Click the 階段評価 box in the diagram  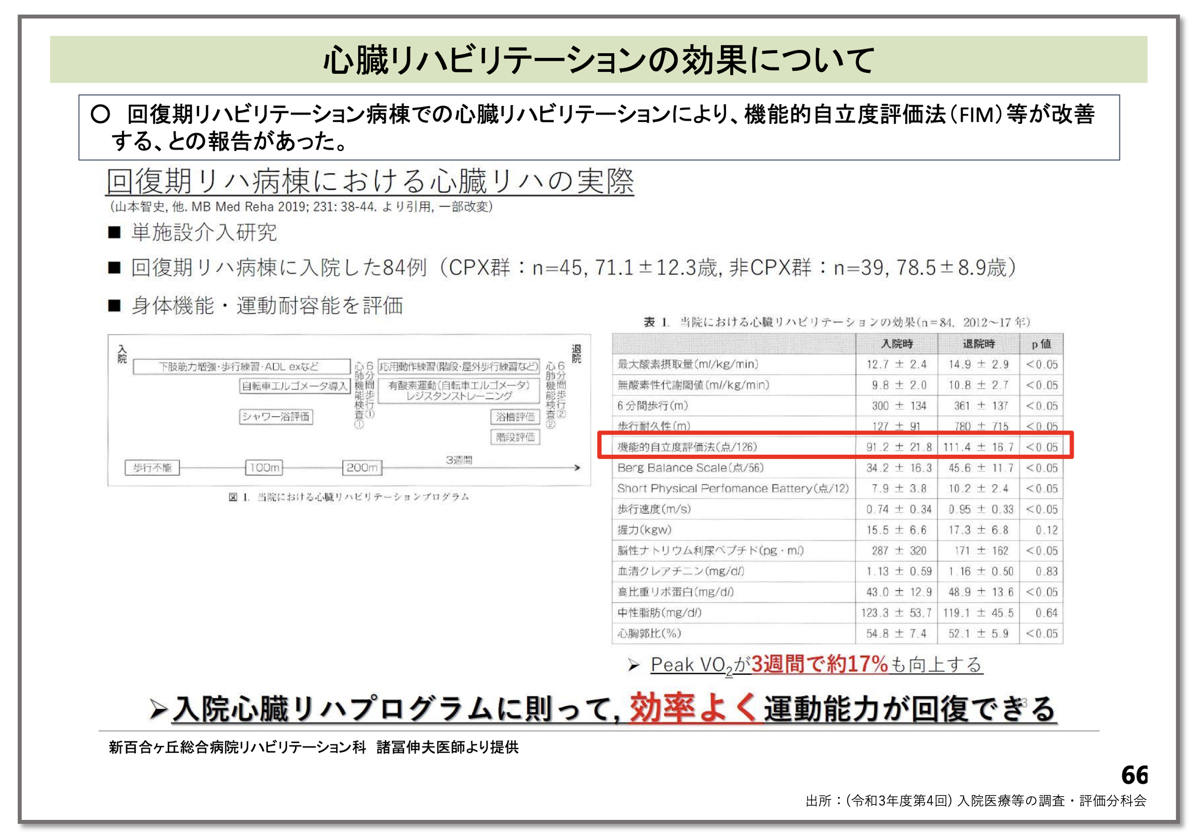pyautogui.click(x=515, y=437)
